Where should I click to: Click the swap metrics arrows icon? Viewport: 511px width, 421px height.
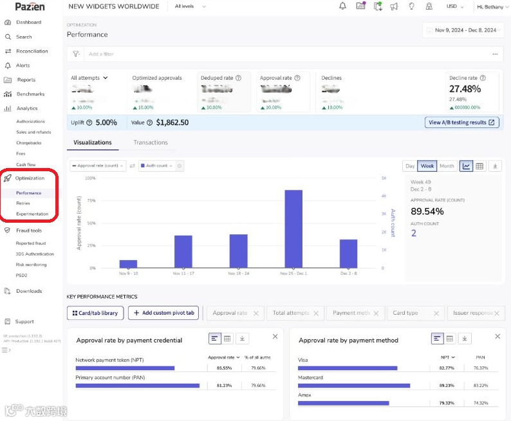pos(133,166)
